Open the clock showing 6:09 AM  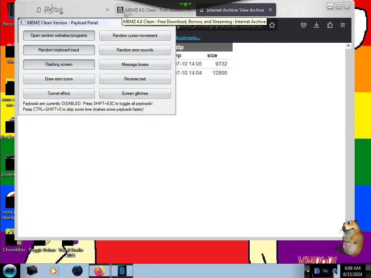(353, 271)
